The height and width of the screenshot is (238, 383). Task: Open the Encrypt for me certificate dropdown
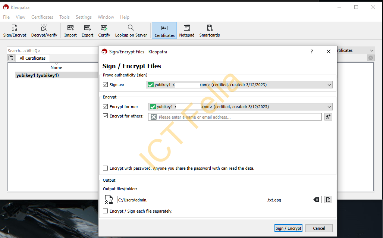tap(329, 106)
